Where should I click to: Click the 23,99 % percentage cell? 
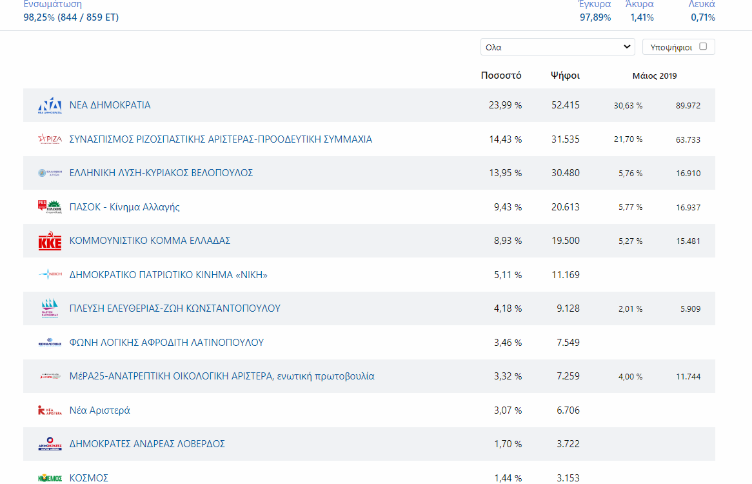coord(506,105)
